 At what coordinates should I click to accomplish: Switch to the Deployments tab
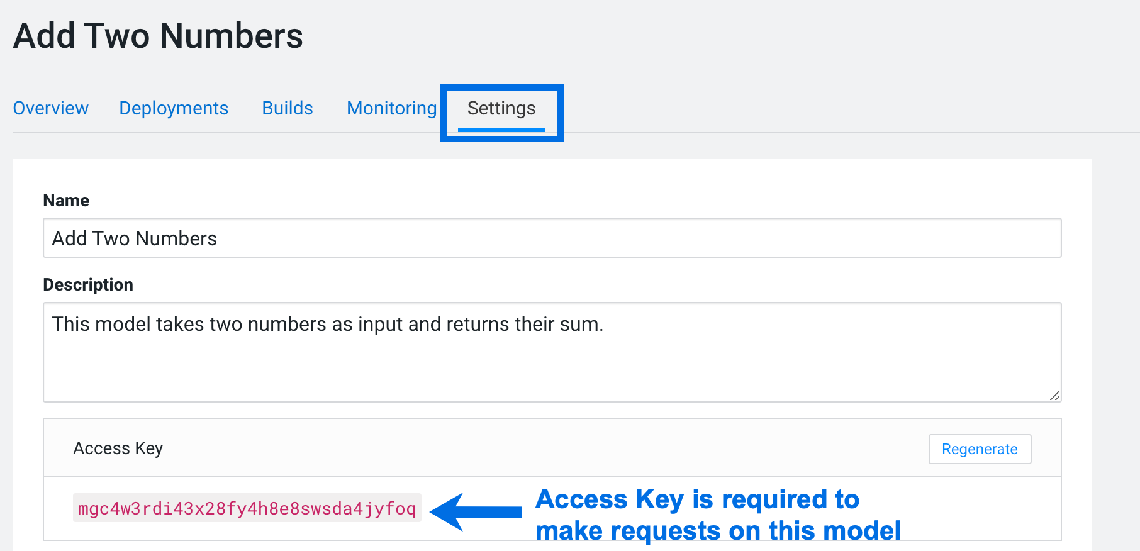(174, 108)
